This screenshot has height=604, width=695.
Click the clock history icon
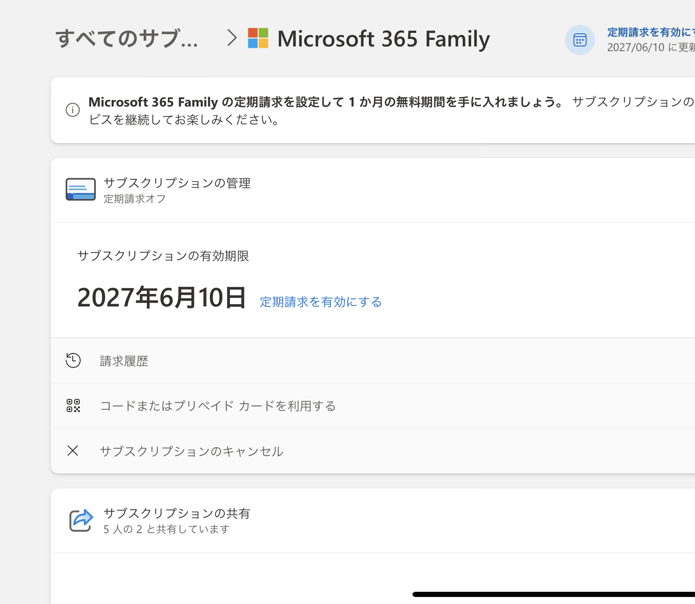(x=73, y=360)
